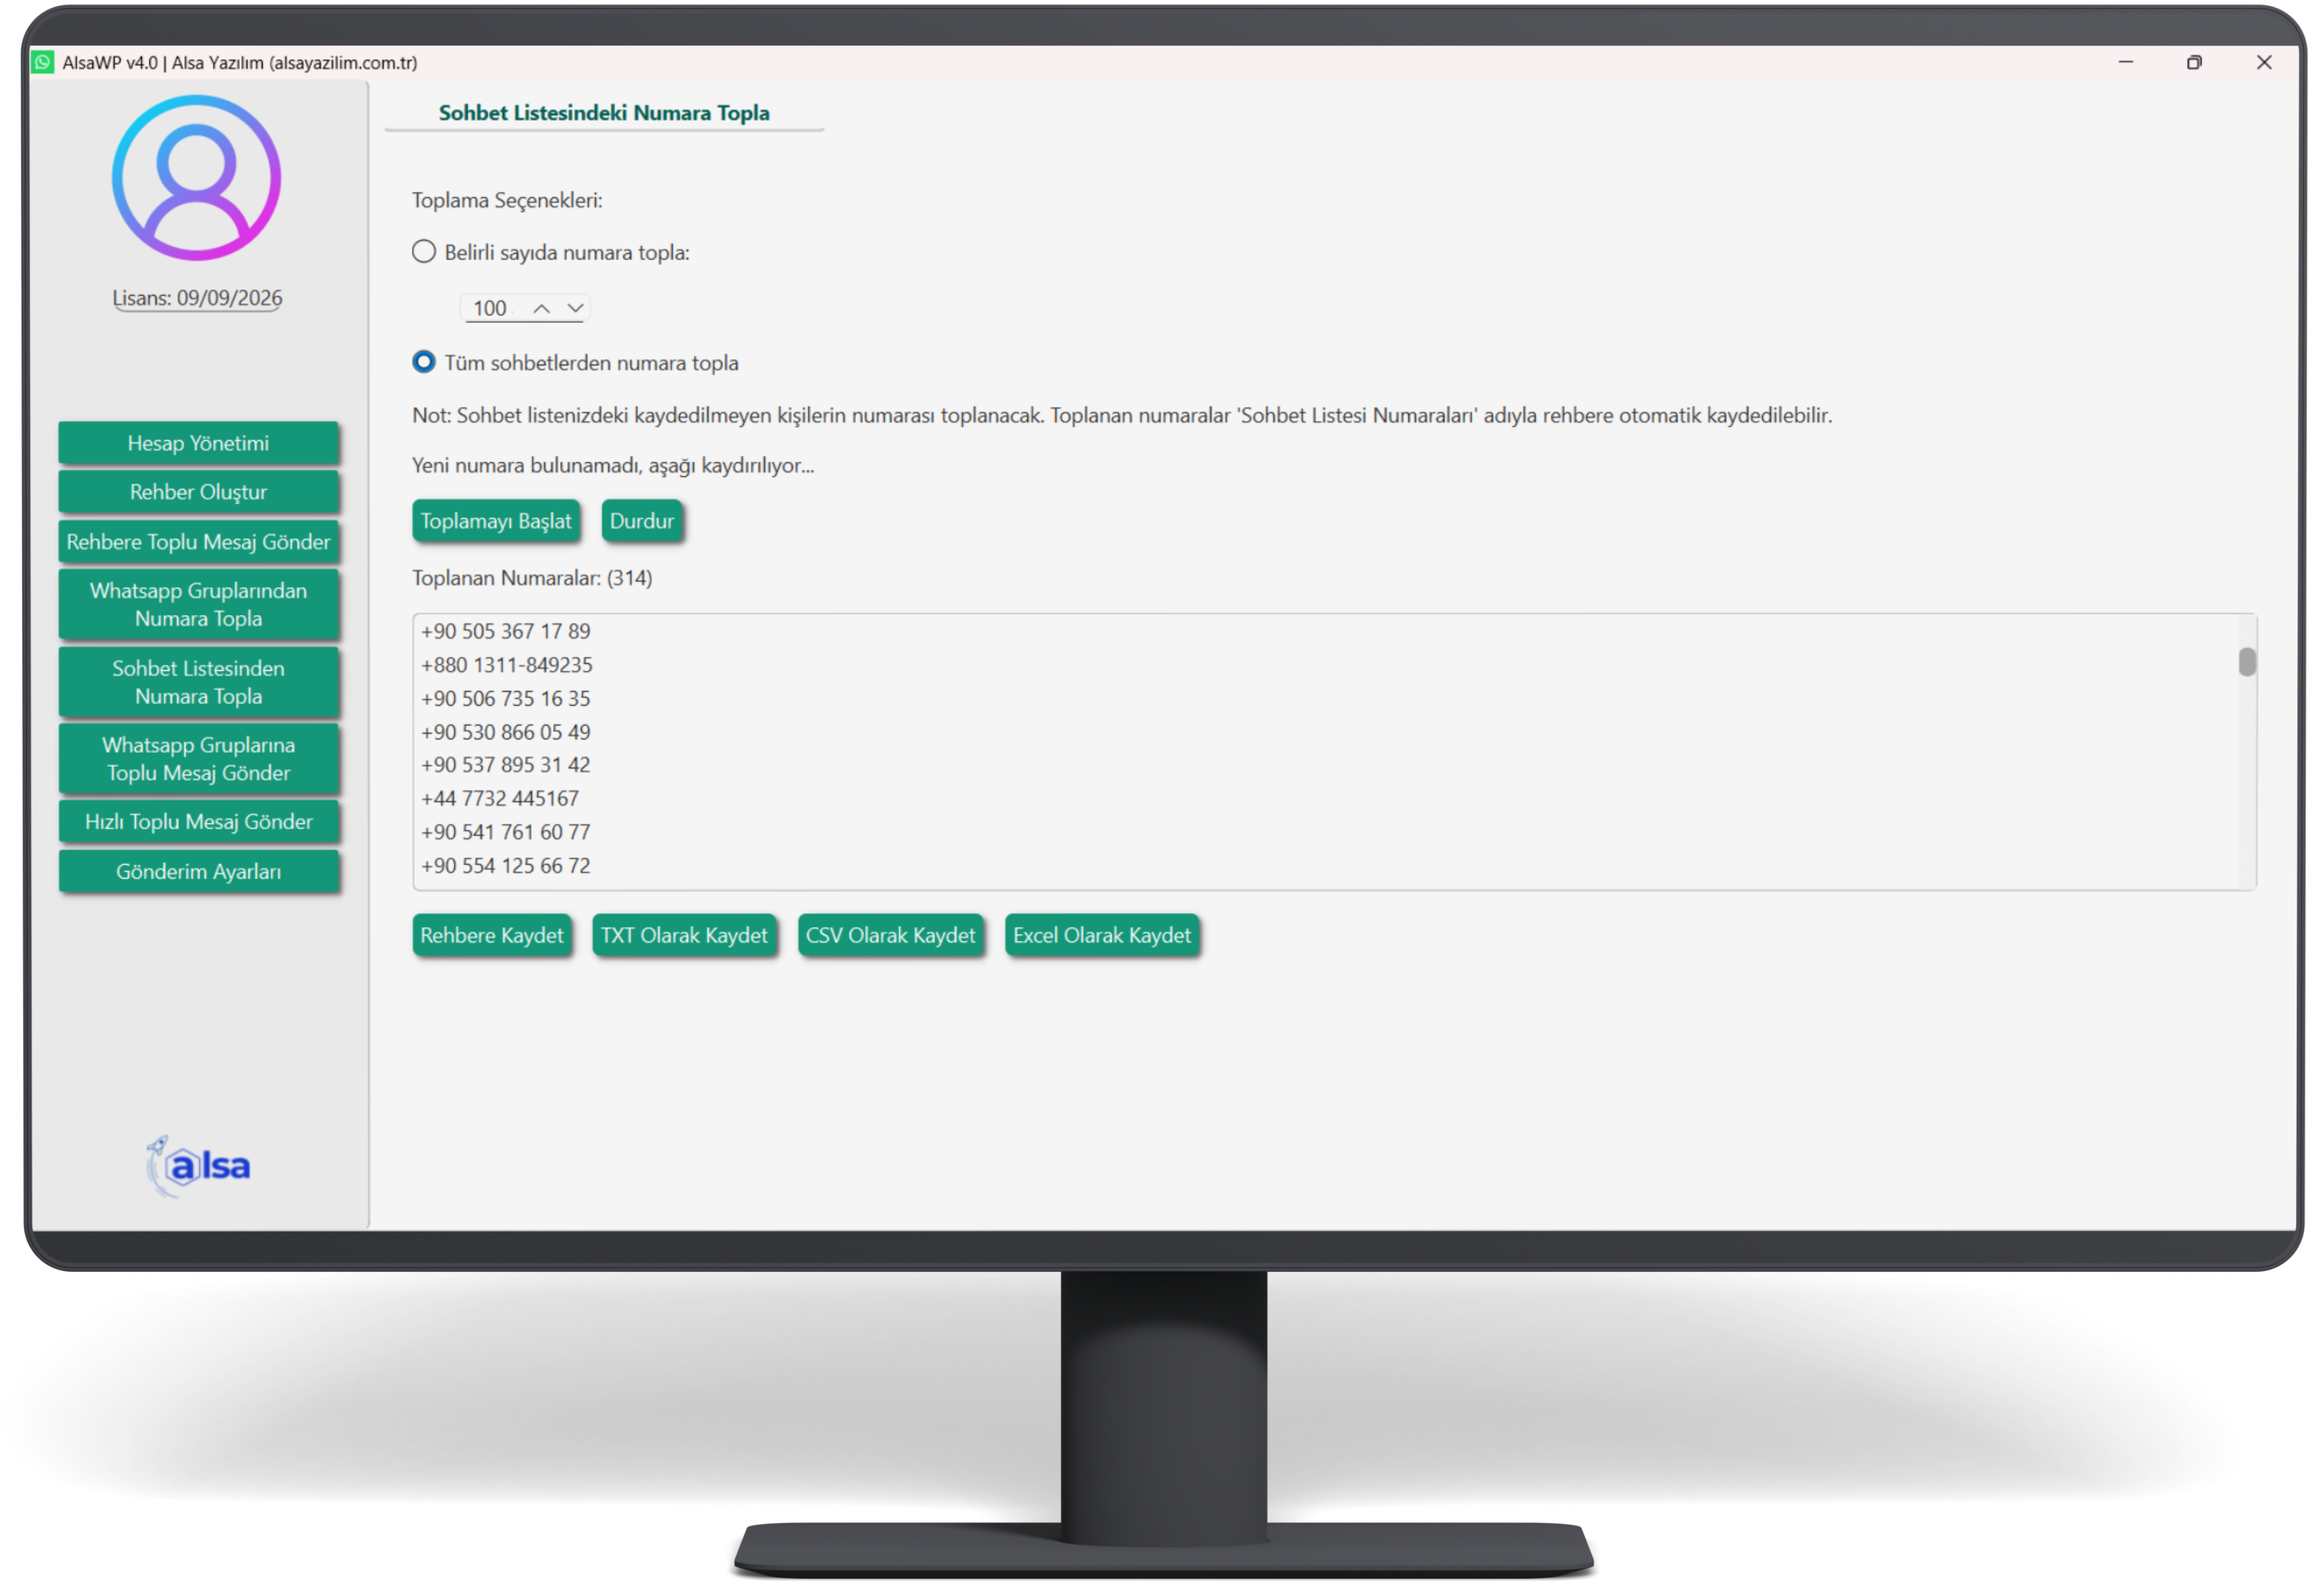Export list via CSV Olarak Kaydet

coord(890,936)
